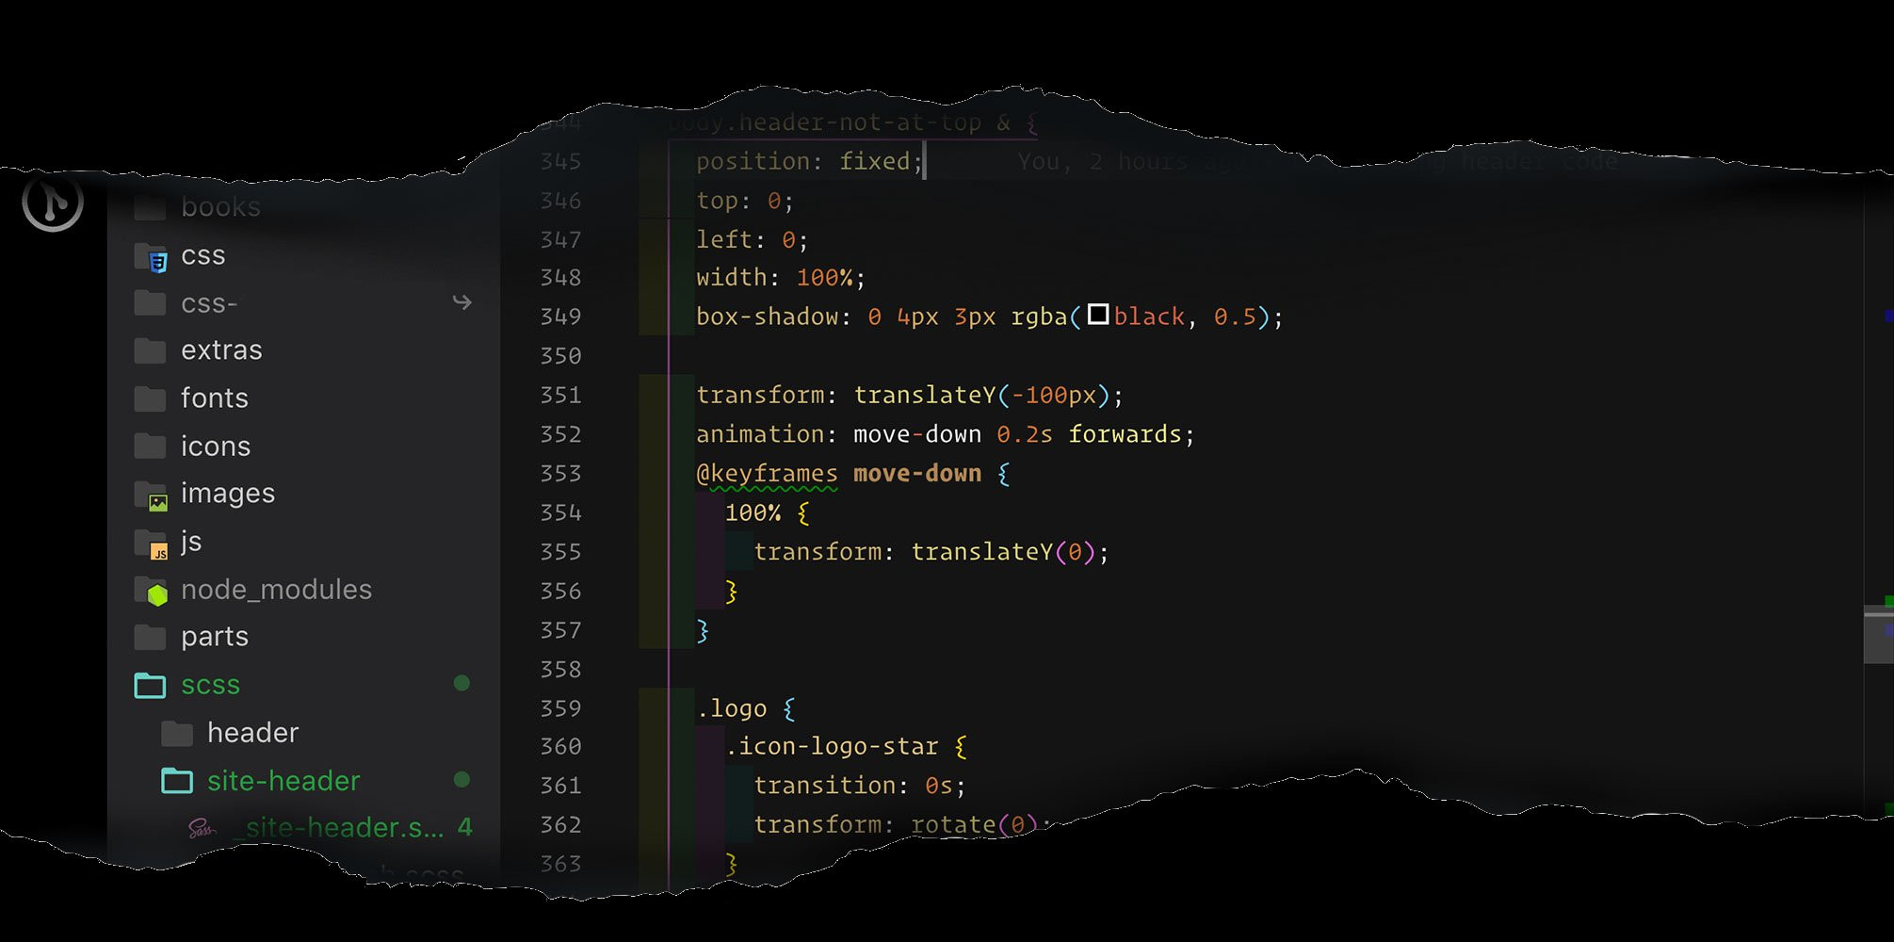Expand the header folder
The image size is (1894, 942).
251,733
